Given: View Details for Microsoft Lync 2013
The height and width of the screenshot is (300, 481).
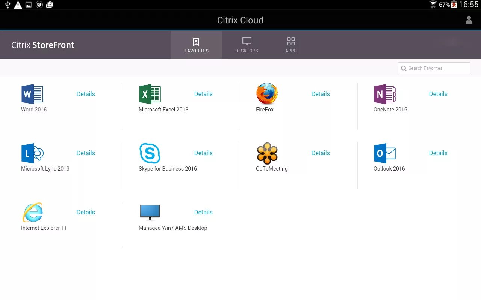Looking at the screenshot, I should pos(86,153).
